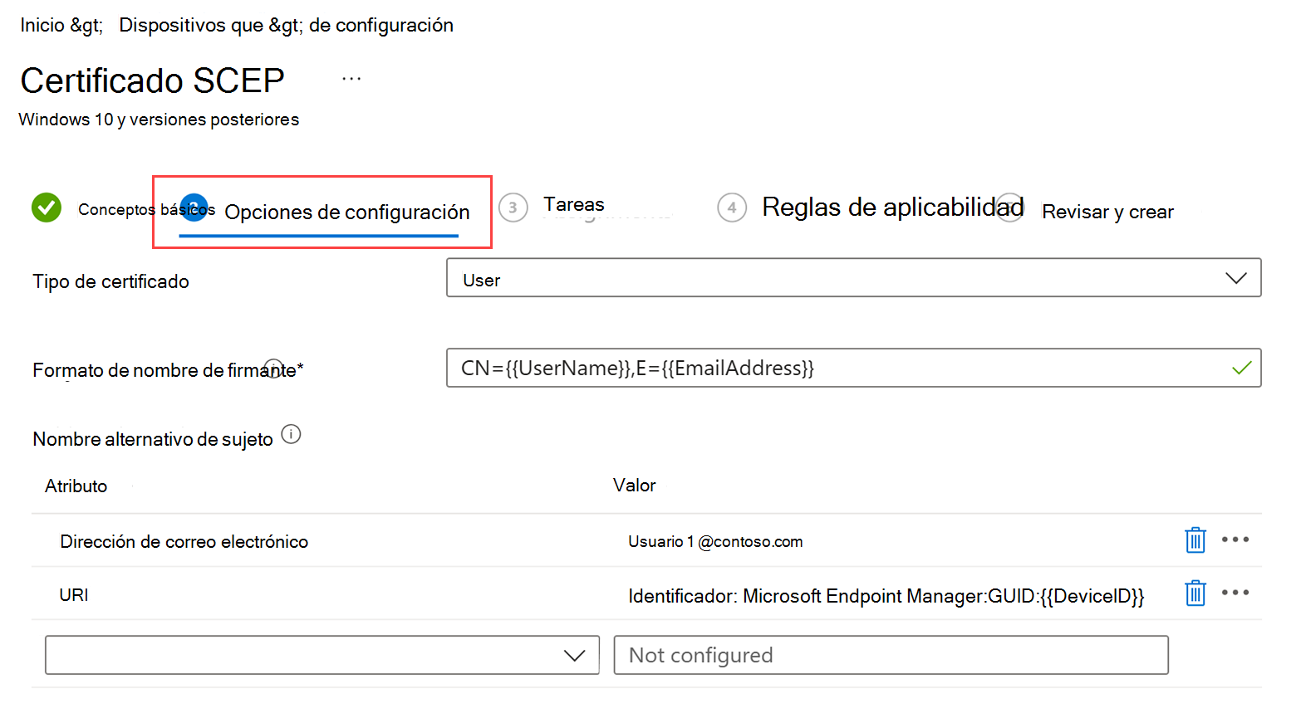
Task: Delete the Dirección de correo electrónico row
Action: pyautogui.click(x=1195, y=540)
